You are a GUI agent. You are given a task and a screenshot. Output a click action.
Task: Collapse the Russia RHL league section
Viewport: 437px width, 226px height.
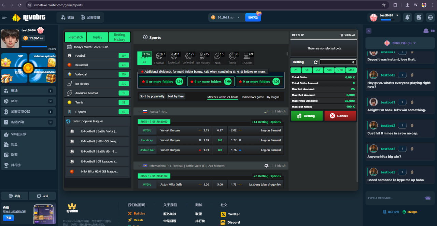(x=139, y=112)
